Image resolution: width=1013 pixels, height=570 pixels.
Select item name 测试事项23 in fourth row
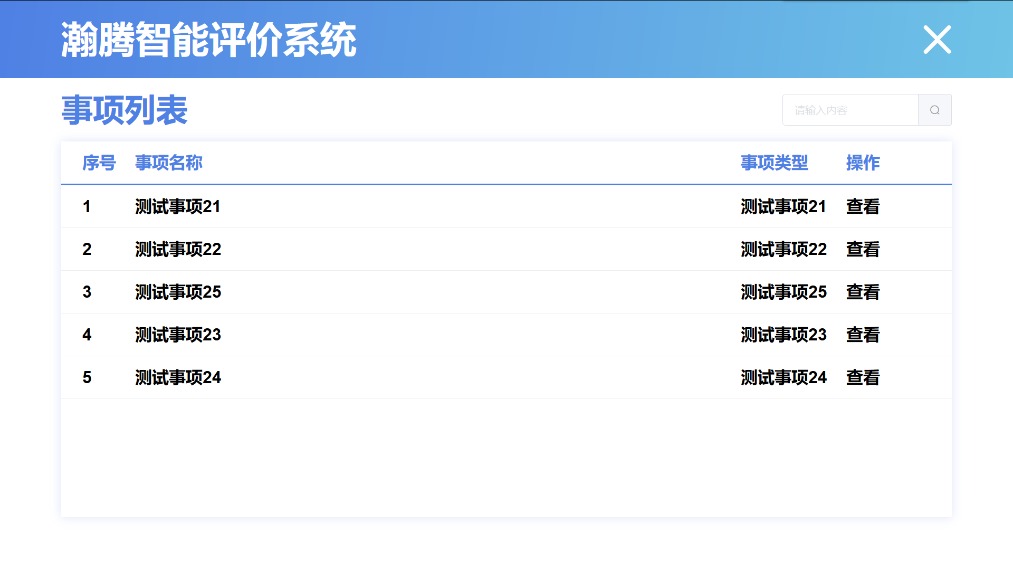tap(178, 335)
